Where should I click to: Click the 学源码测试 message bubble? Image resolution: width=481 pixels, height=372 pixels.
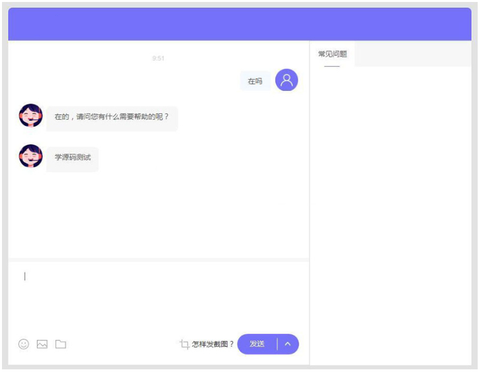72,158
